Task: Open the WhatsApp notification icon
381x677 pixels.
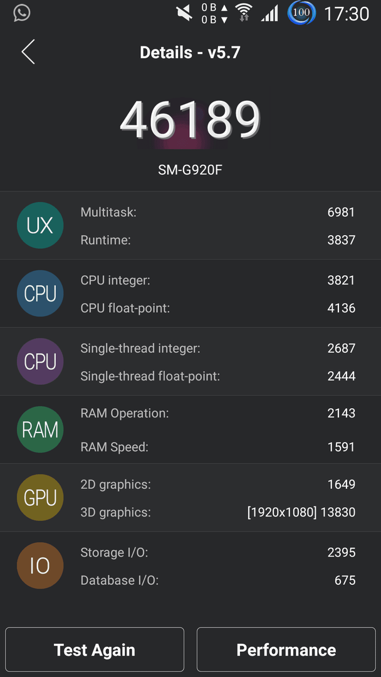Action: point(21,13)
